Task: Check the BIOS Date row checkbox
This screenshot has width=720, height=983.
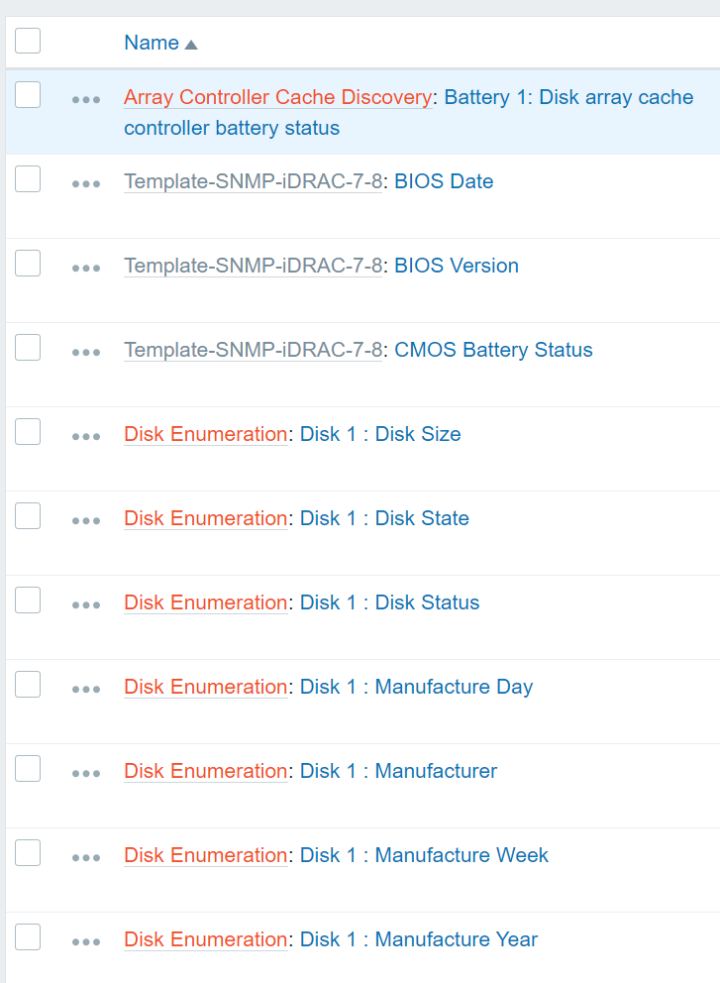Action: (x=28, y=179)
